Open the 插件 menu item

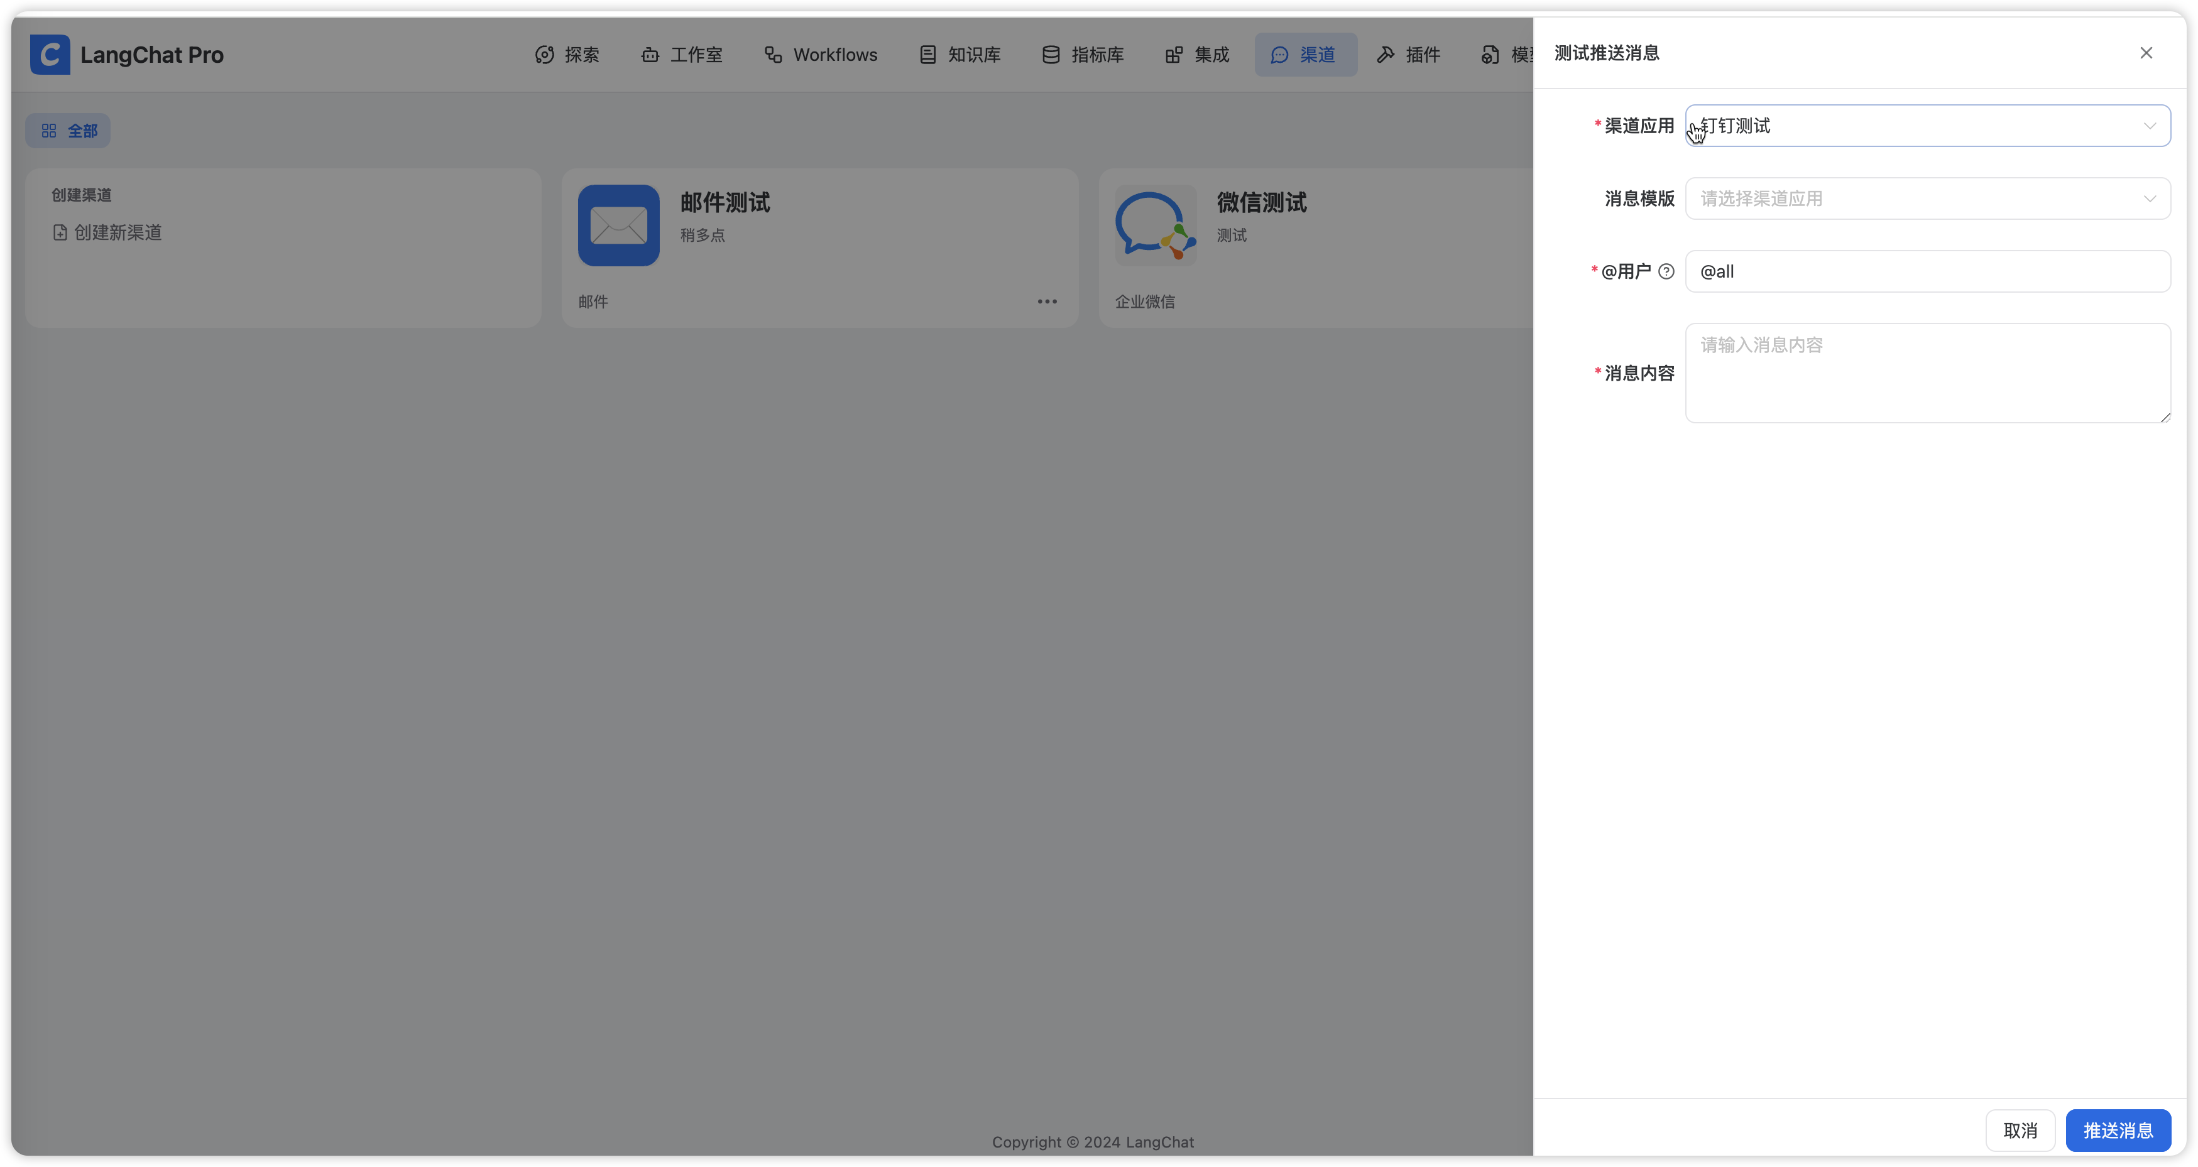(1409, 55)
